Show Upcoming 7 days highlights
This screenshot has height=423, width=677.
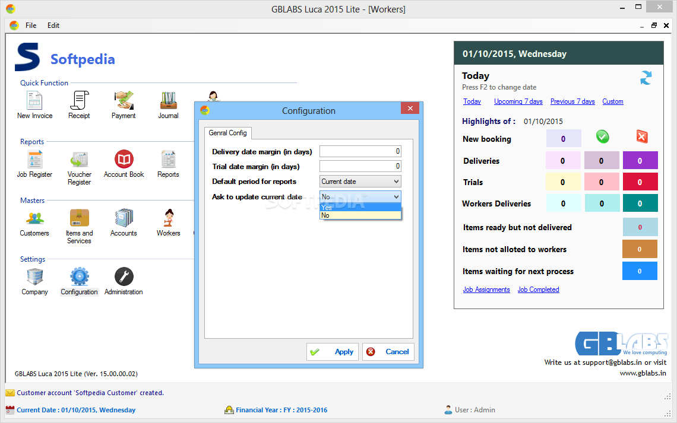tap(518, 101)
